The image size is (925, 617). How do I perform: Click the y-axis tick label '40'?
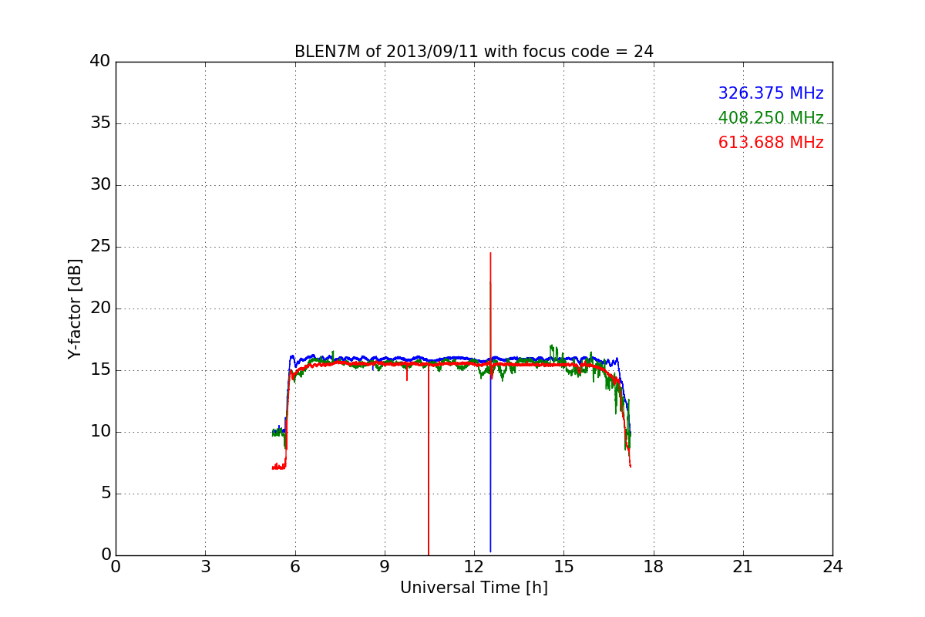pyautogui.click(x=100, y=62)
